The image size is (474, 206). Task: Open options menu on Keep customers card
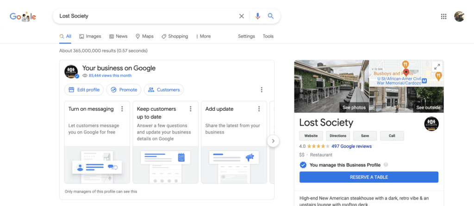click(x=191, y=109)
